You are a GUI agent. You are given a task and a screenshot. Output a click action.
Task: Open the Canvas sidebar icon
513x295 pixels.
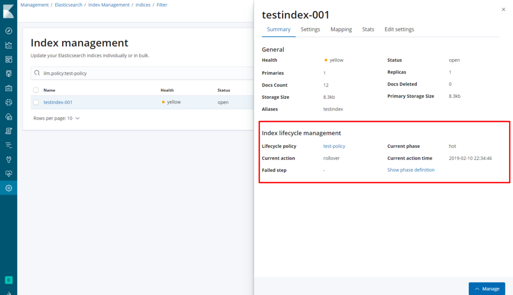[x=9, y=88]
